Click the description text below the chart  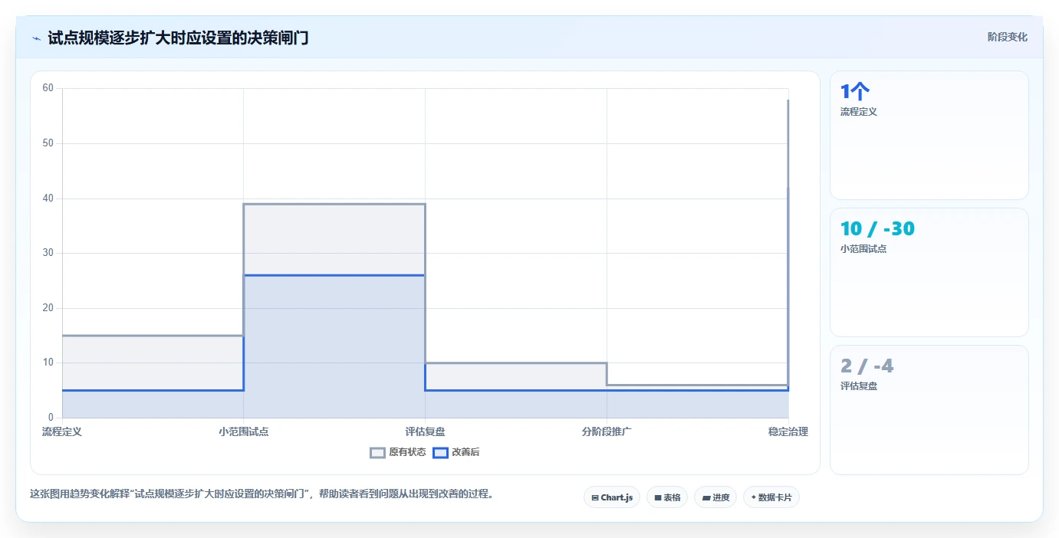tap(261, 494)
